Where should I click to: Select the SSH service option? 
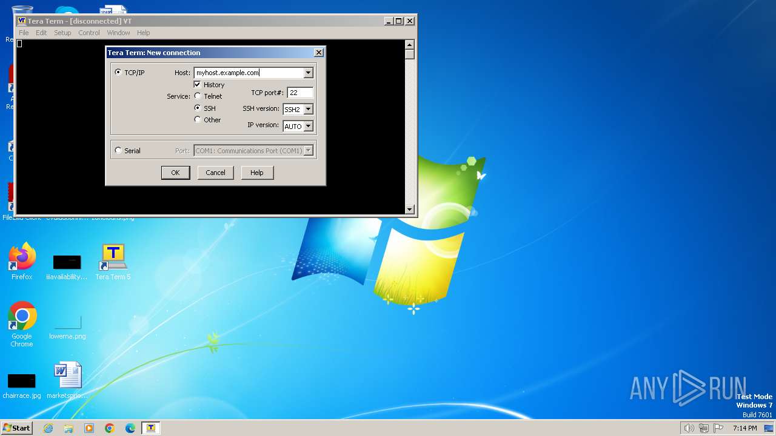click(198, 108)
